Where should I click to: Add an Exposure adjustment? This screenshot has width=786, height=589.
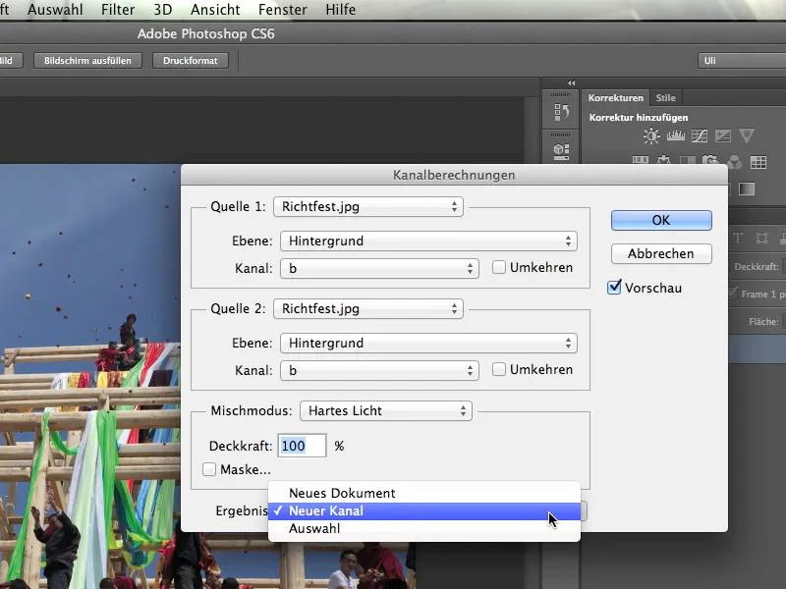(x=723, y=135)
